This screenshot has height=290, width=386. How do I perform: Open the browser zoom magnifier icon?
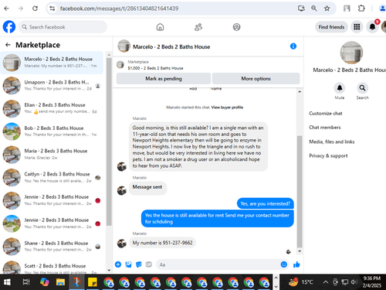[x=314, y=9]
